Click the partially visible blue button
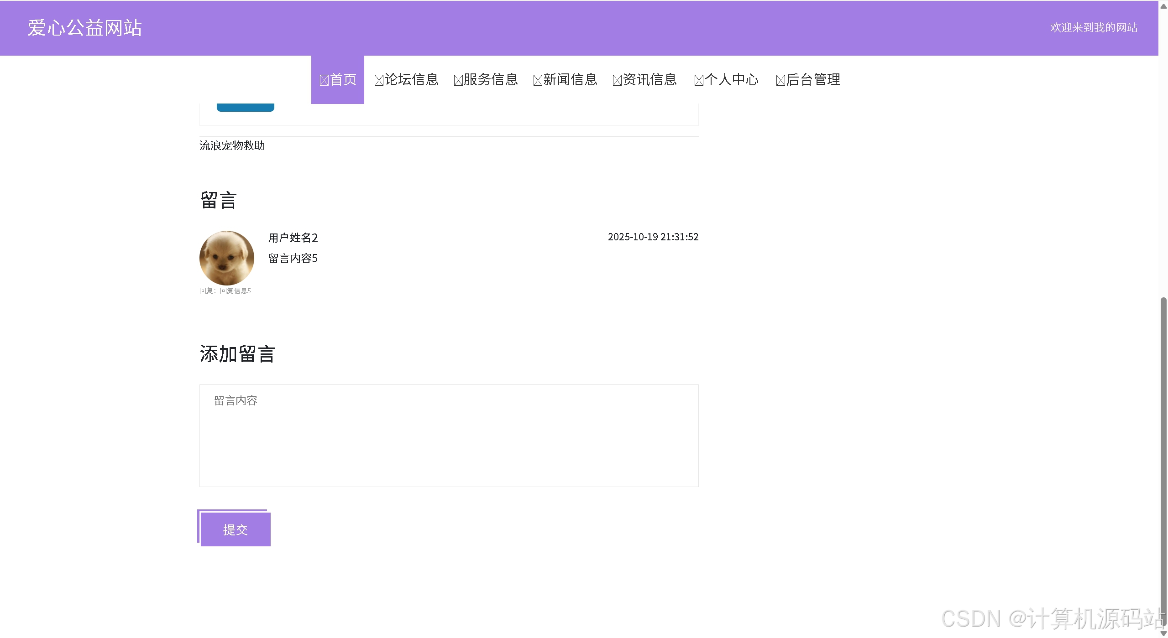 point(246,108)
